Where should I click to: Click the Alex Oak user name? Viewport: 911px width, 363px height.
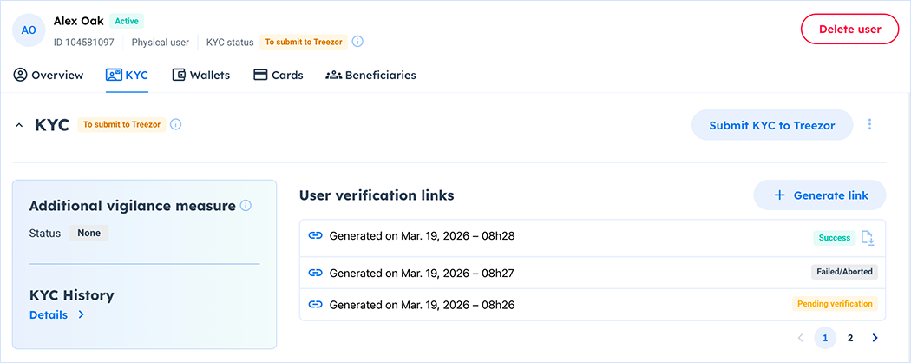click(78, 21)
